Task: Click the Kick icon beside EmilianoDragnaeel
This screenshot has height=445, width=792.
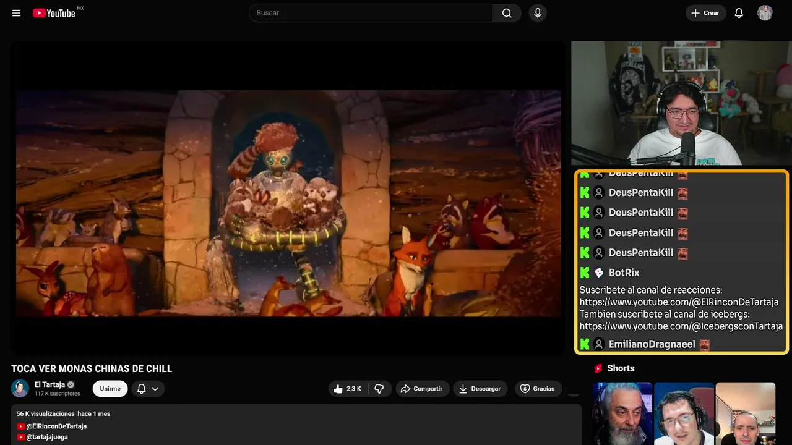Action: pyautogui.click(x=585, y=344)
